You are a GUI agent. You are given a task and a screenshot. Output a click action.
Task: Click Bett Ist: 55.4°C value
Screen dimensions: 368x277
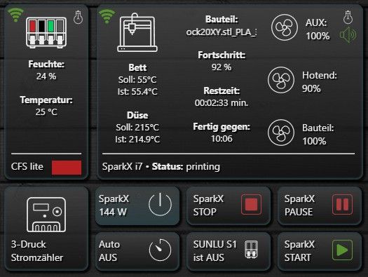pos(137,92)
